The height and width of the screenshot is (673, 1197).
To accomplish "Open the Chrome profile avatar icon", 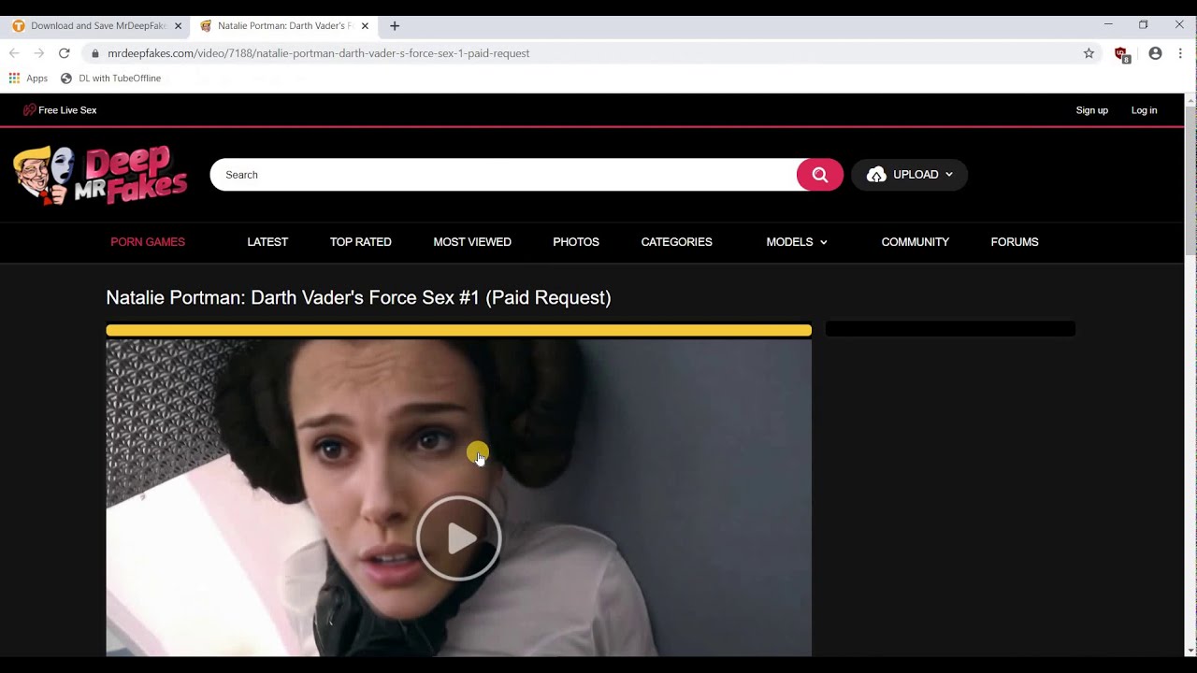I will (1156, 53).
